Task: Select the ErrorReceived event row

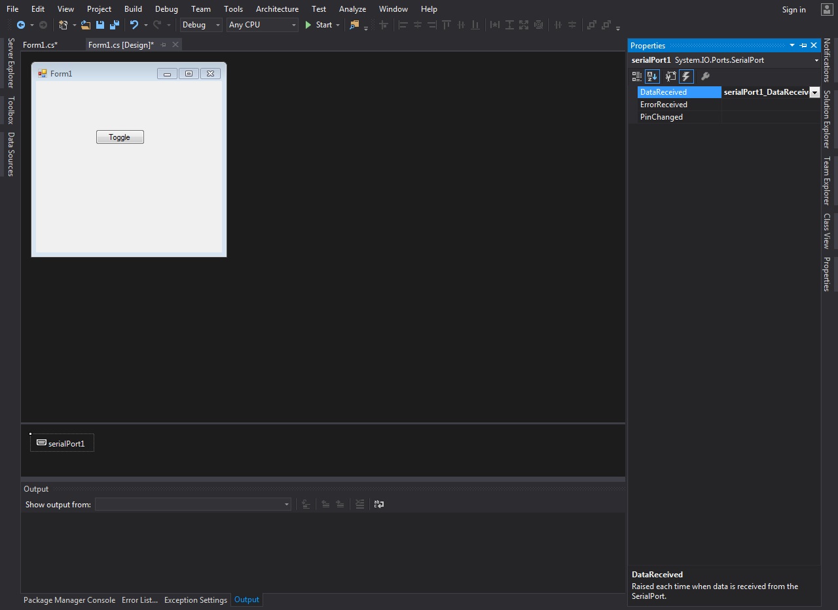Action: pyautogui.click(x=729, y=105)
